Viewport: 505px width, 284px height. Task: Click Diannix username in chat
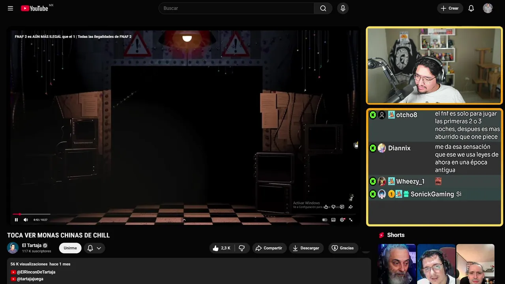(399, 148)
